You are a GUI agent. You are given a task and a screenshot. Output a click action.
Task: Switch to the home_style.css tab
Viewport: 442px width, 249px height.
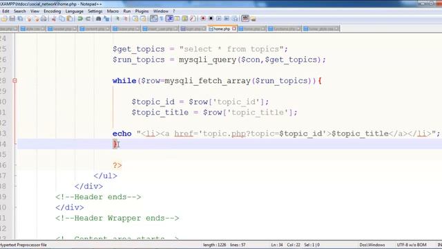(x=321, y=29)
